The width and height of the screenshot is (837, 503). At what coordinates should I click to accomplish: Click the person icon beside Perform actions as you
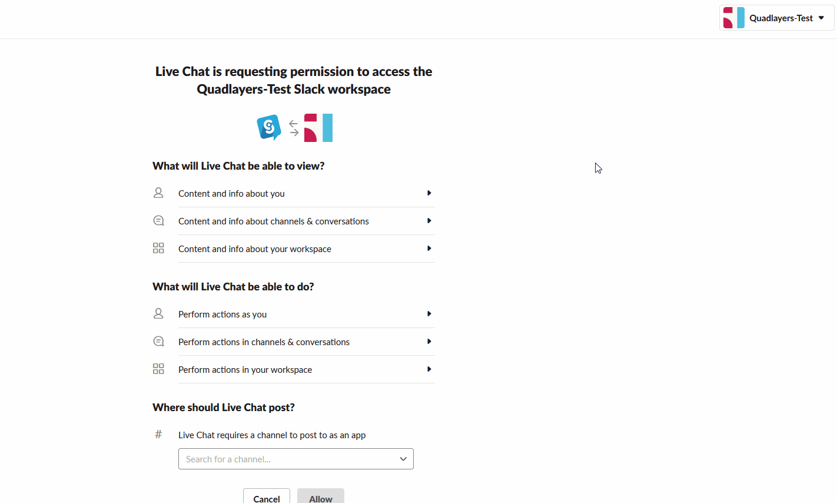click(158, 313)
